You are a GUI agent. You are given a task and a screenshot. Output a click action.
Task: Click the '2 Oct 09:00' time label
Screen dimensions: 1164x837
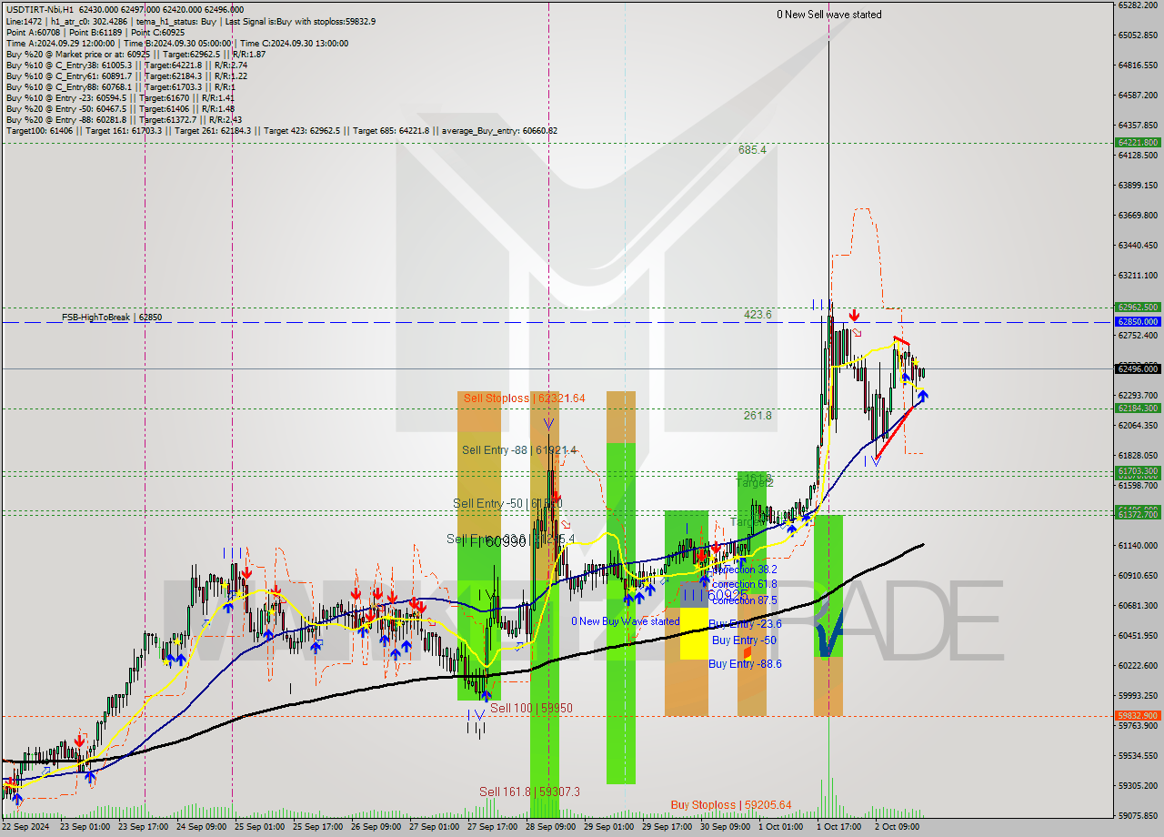[x=898, y=827]
